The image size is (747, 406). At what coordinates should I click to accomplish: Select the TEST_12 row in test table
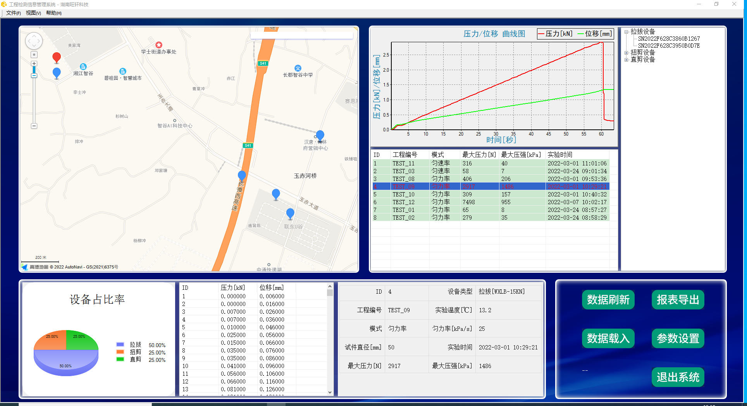pos(403,202)
